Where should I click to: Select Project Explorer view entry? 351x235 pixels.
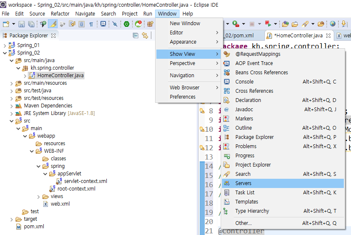click(283, 165)
